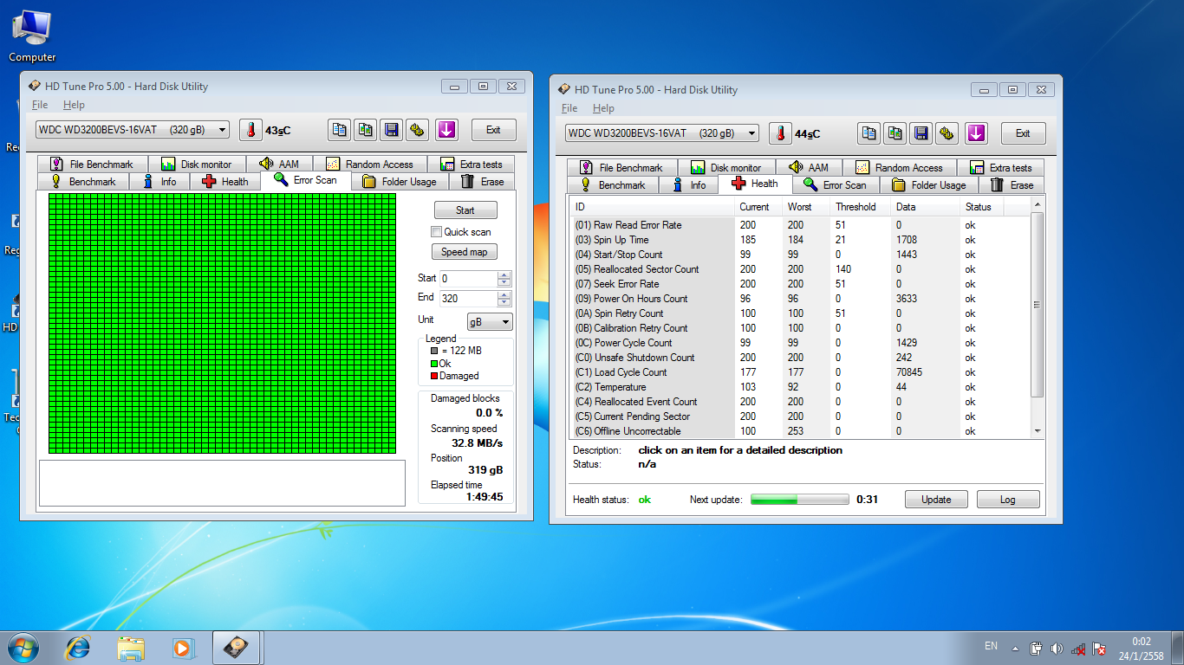Open Help menu in Error Scan window
Image resolution: width=1184 pixels, height=665 pixels.
click(74, 105)
